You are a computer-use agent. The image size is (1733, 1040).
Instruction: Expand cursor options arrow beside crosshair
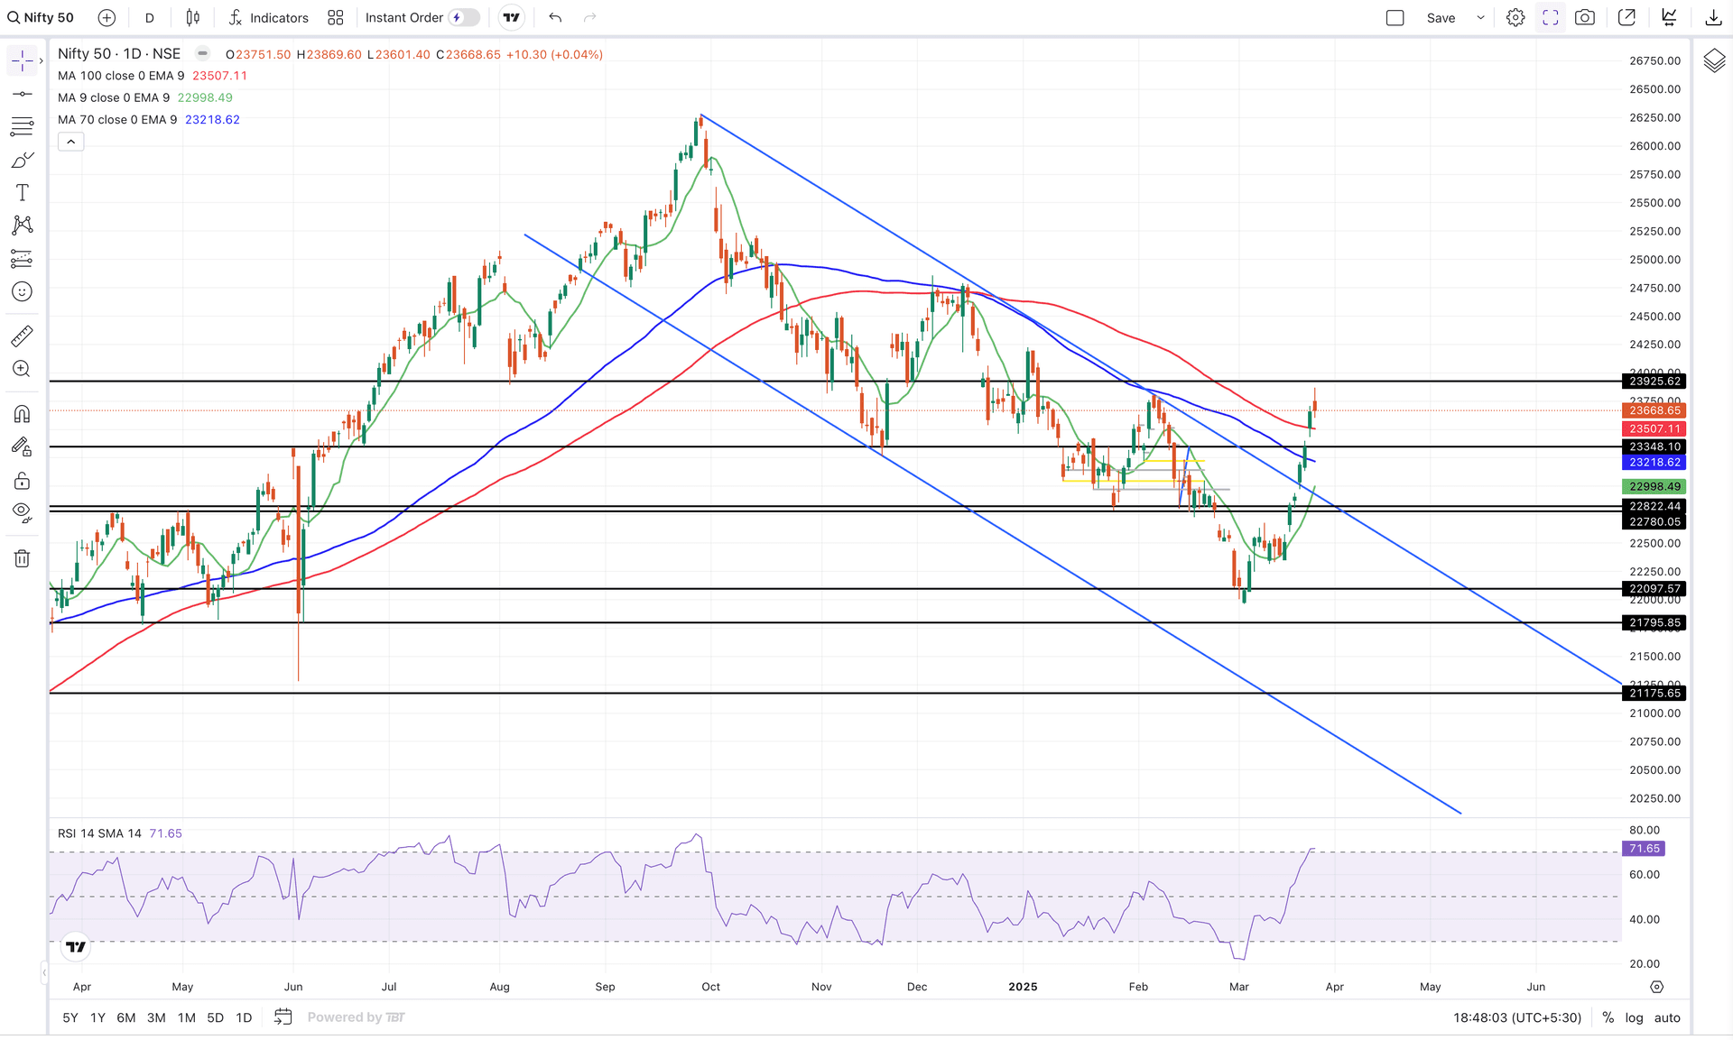pyautogui.click(x=41, y=61)
